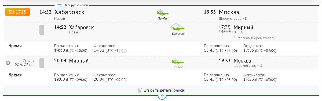Viewport: 322px width, 101px height.
Task: Click the route-changed arrows icon
Action: (60, 5)
